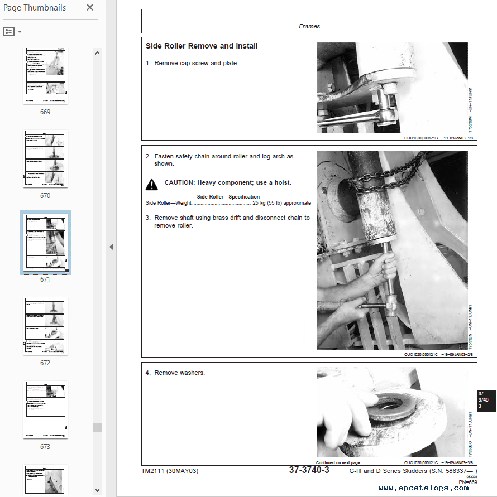497x497 pixels.
Task: Click the 'Side Roller—Specification' label
Action: coord(228,196)
